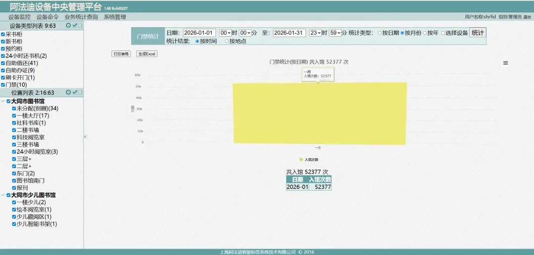Uncheck the 采书柜 device type
This screenshot has height=255, width=534.
tap(3, 35)
